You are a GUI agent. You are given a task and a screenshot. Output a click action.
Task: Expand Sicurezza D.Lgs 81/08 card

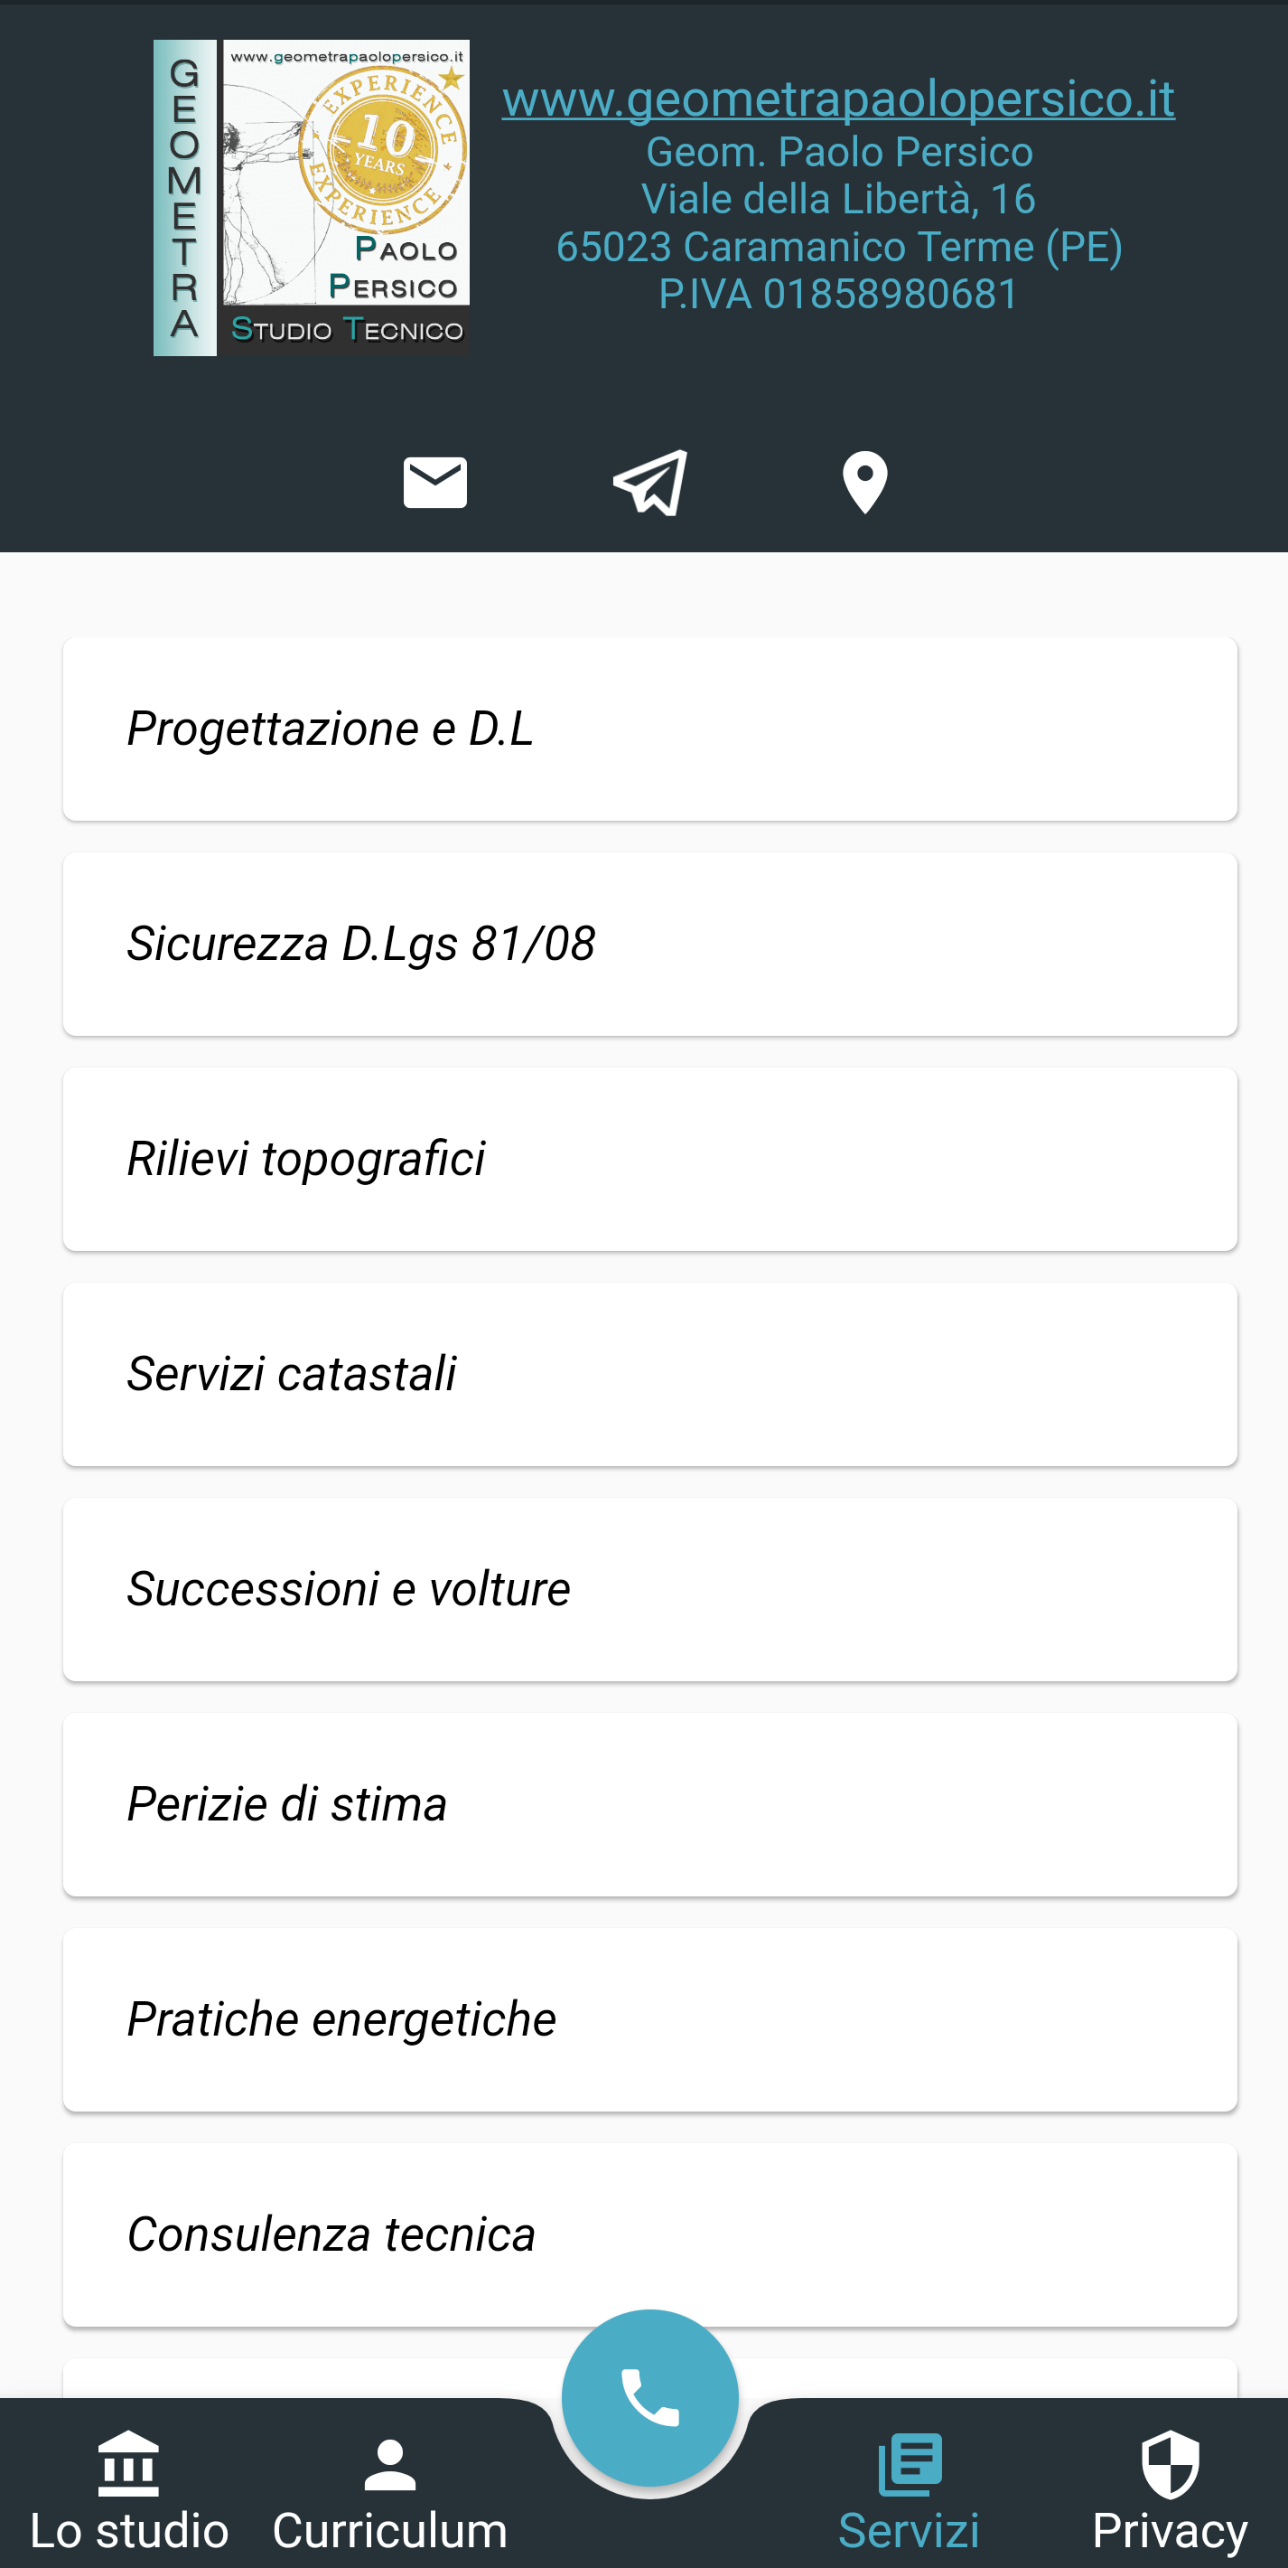tap(649, 944)
